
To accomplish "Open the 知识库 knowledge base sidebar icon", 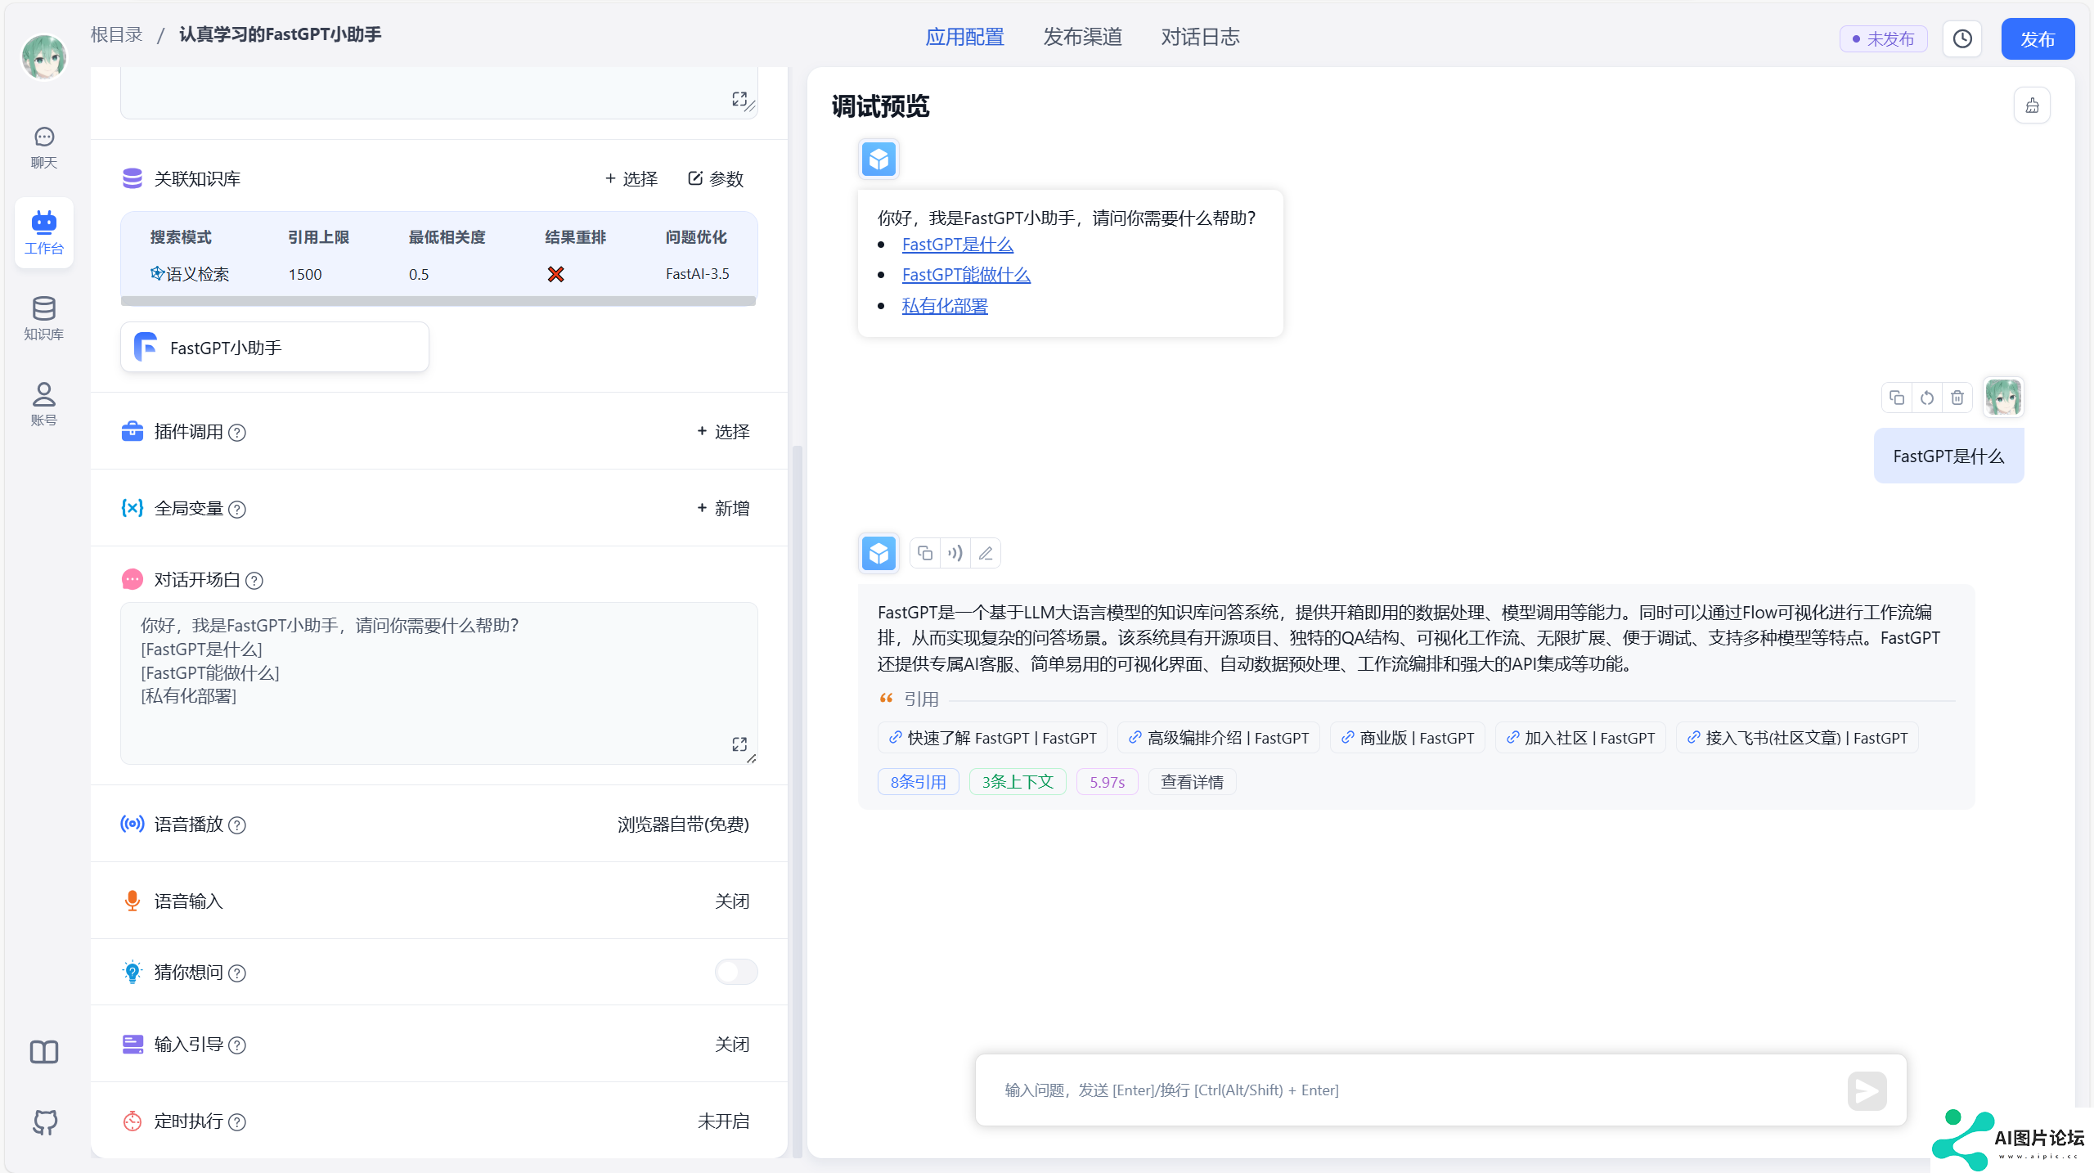I will coord(44,318).
